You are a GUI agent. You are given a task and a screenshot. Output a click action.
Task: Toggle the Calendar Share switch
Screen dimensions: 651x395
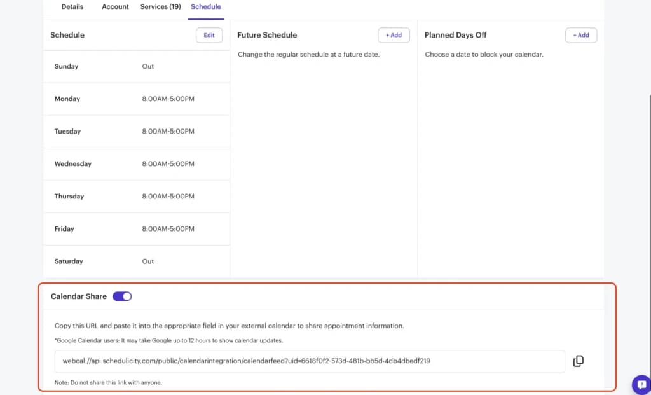(x=122, y=296)
